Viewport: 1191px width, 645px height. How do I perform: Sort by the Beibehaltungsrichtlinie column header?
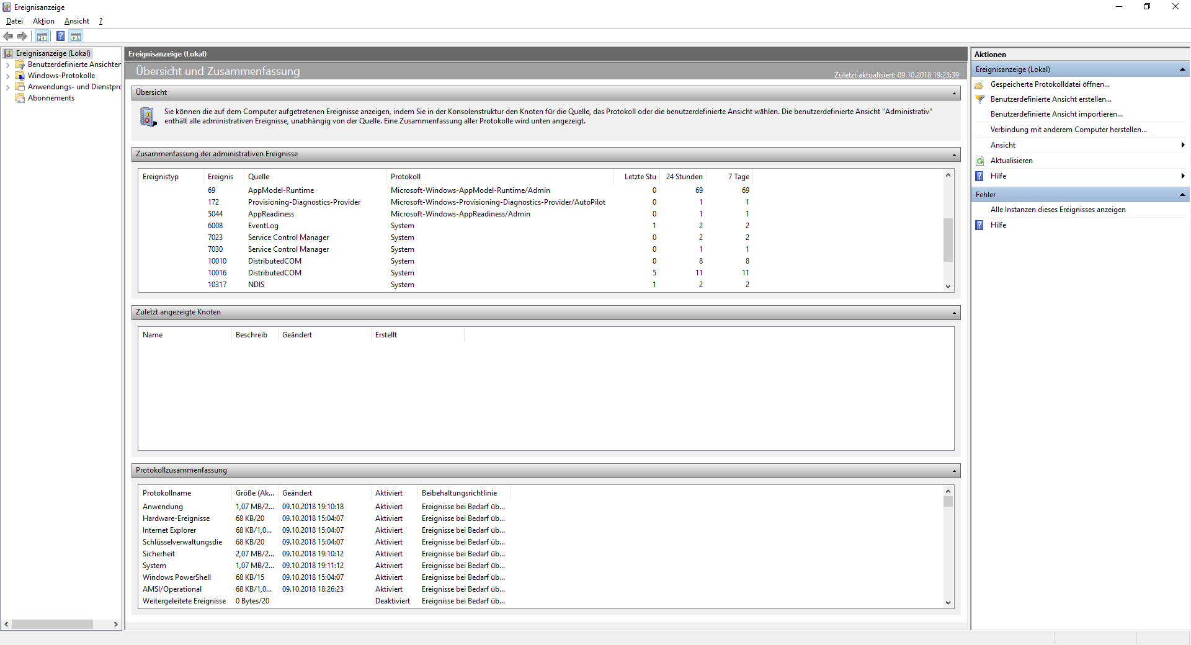point(464,493)
